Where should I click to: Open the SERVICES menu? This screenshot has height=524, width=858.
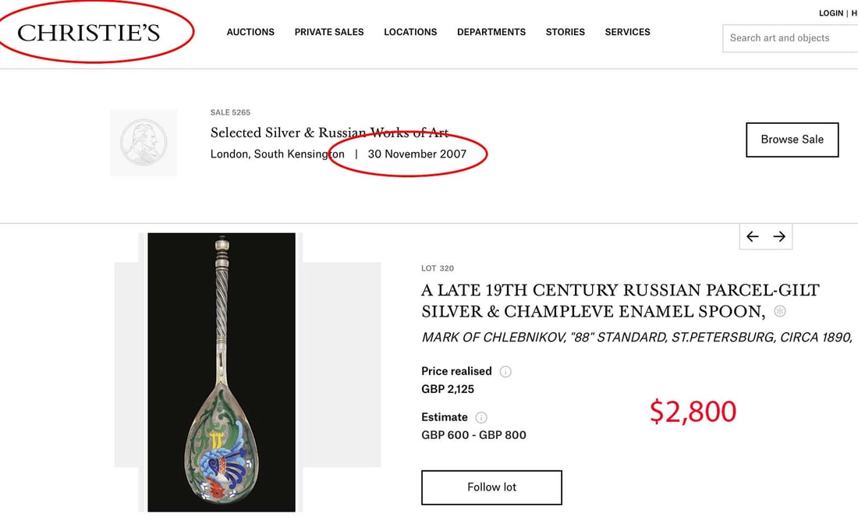click(x=627, y=32)
